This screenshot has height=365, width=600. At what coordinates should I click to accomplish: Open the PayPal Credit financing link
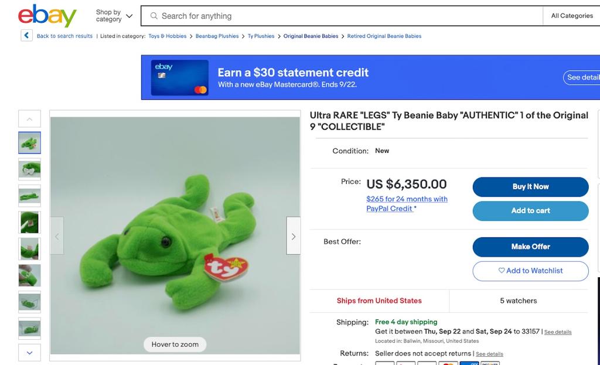(x=407, y=203)
